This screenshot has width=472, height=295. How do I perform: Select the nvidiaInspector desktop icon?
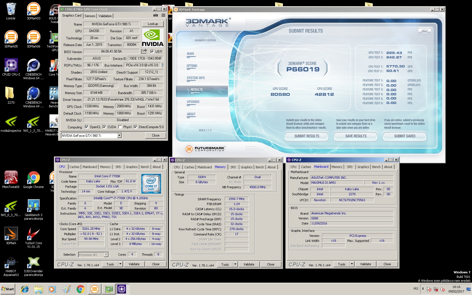point(11,124)
